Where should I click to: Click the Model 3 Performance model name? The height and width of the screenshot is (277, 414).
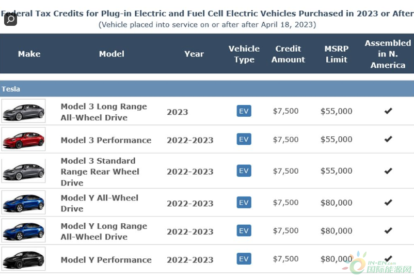(106, 140)
